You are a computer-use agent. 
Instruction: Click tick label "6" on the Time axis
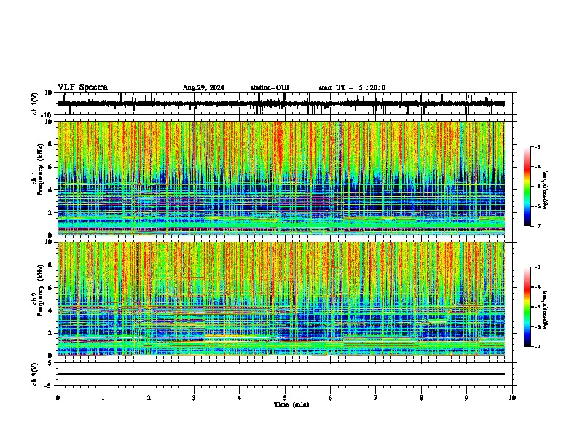point(331,398)
